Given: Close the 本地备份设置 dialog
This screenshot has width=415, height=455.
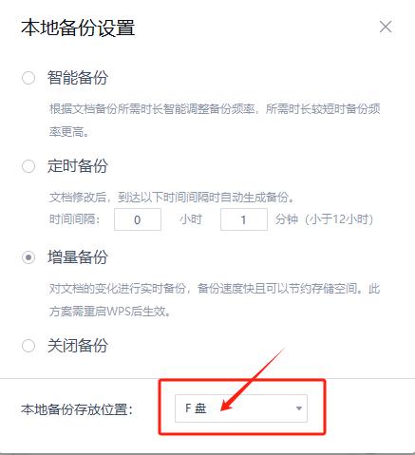Looking at the screenshot, I should [386, 27].
